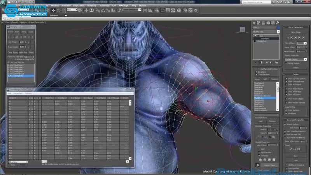Open the Modify command panel tab
Image resolution: width=311 pixels, height=175 pixels.
(x=259, y=23)
